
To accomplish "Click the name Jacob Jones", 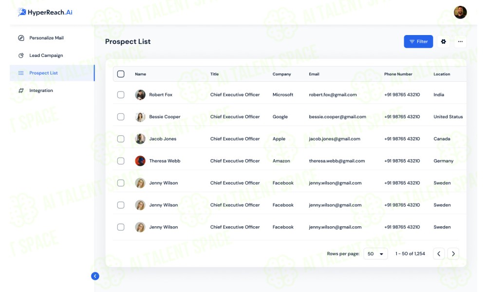I will tap(163, 139).
